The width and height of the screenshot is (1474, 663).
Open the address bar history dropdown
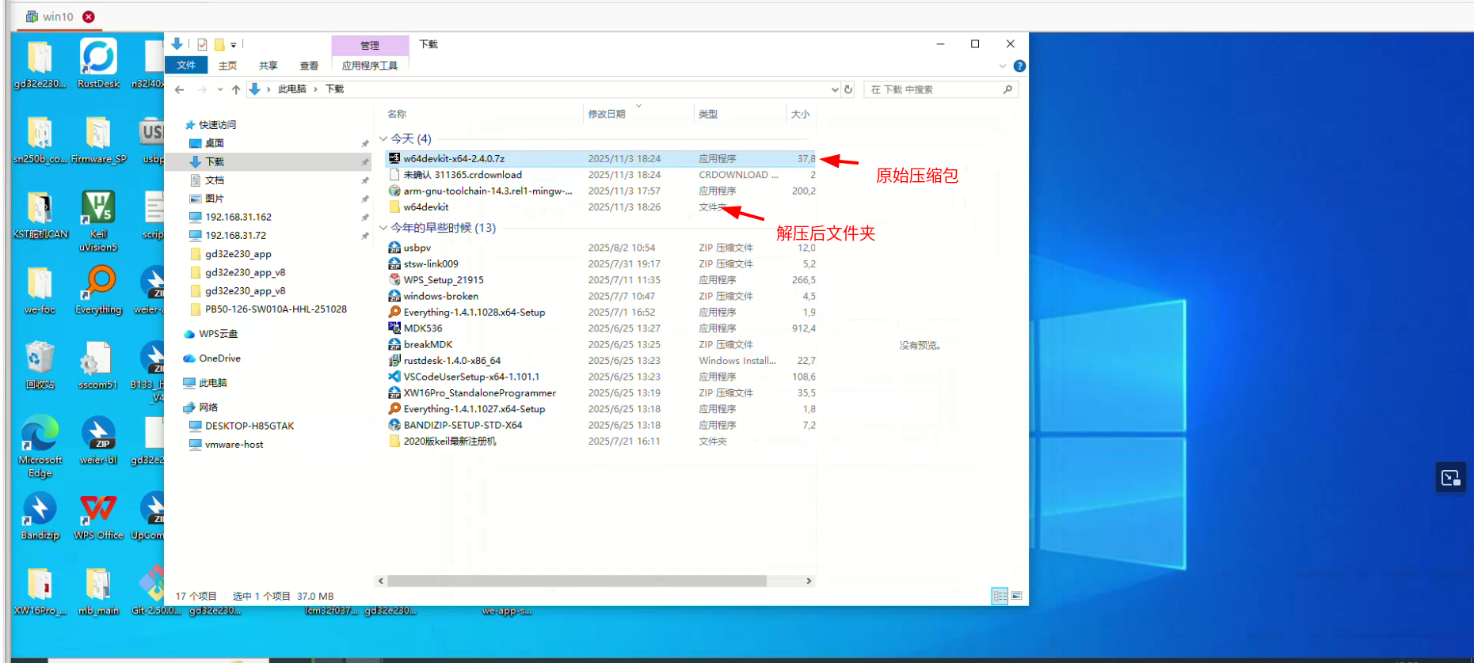(x=834, y=89)
